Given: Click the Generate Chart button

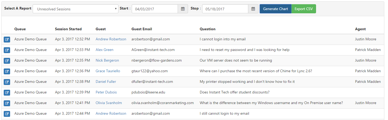Looking at the screenshot, I should (275, 9).
